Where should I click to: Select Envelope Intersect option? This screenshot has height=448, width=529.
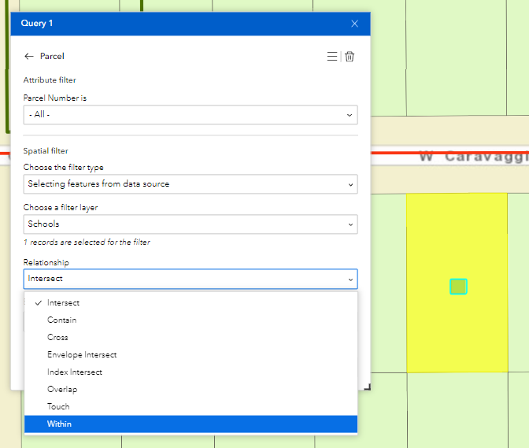(191, 354)
